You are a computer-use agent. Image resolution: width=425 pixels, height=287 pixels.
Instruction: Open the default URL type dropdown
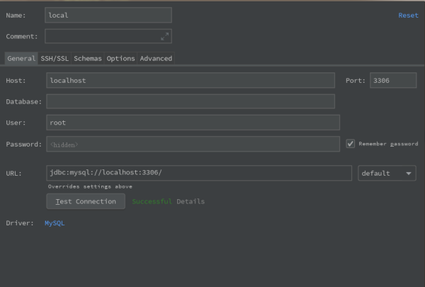point(387,174)
